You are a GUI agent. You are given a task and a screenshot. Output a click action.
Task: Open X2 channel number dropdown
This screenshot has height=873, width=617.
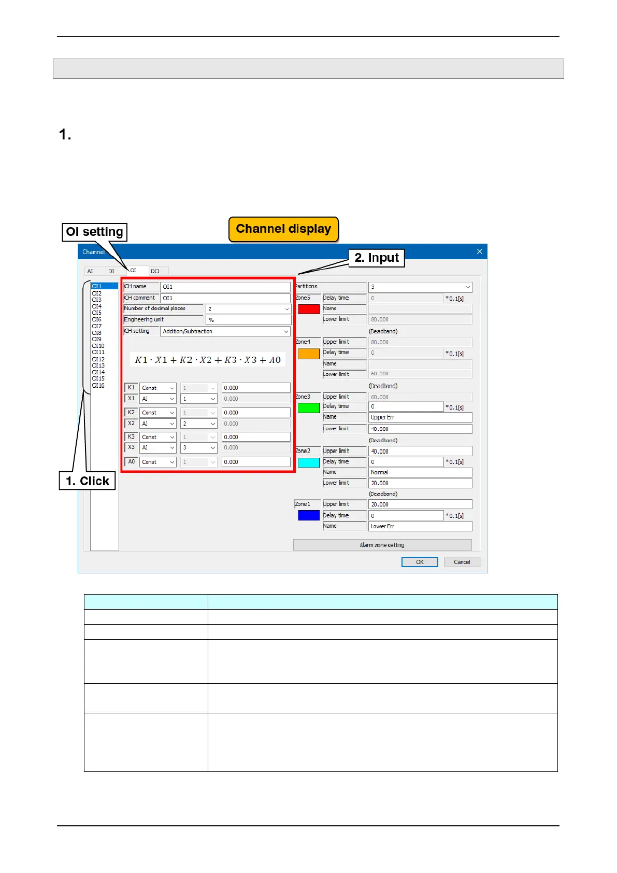pos(199,424)
